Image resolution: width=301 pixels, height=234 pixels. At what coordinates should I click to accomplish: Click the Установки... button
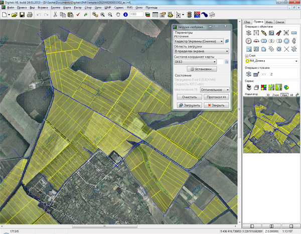(x=201, y=69)
